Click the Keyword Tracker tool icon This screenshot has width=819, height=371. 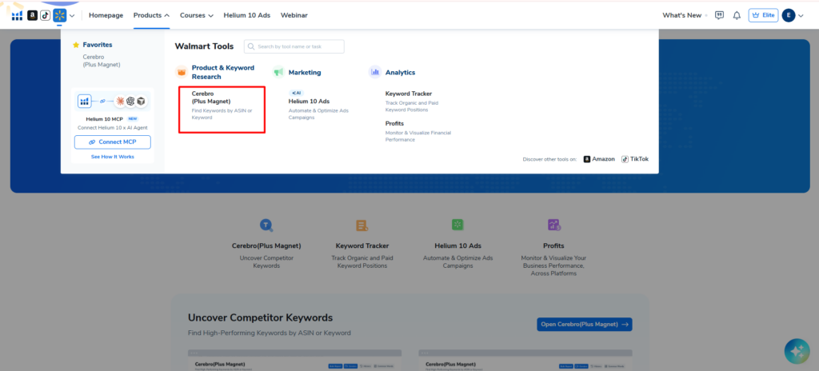click(x=362, y=225)
